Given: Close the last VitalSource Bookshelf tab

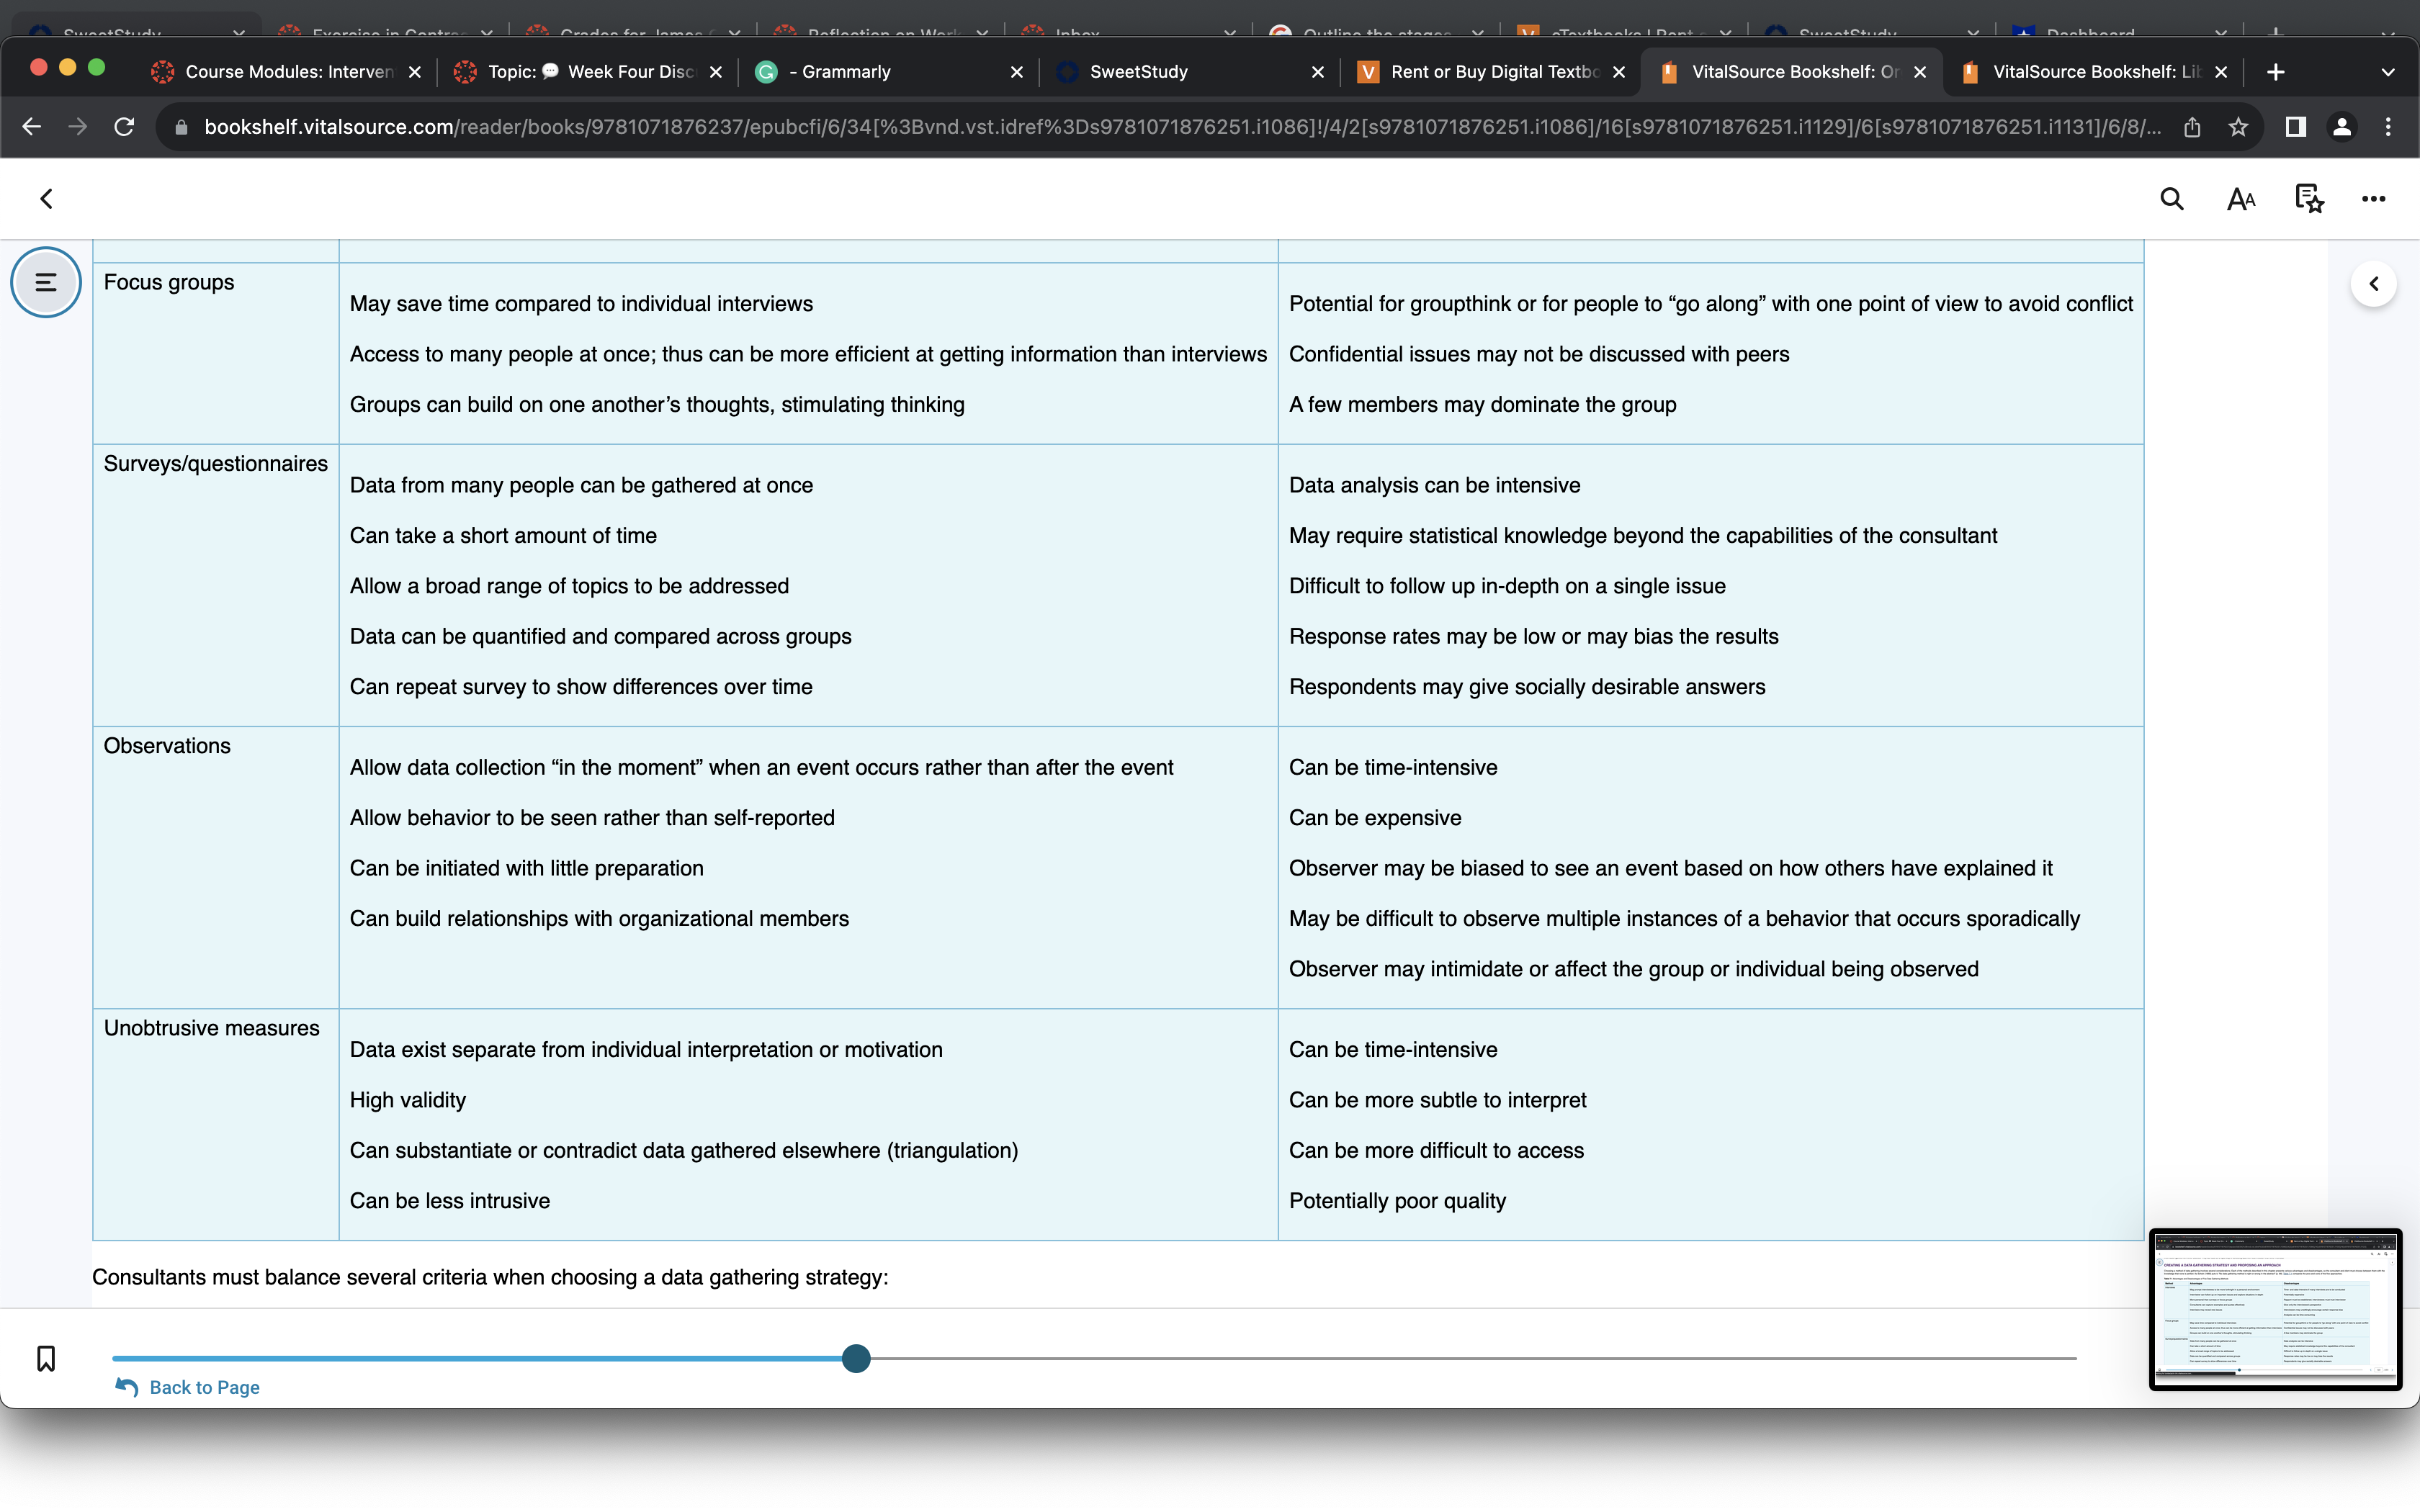Looking at the screenshot, I should coord(2221,72).
